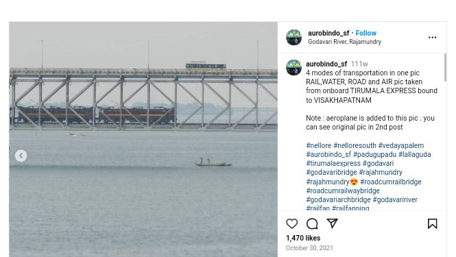Open the #godavaririver hashtag

click(x=395, y=199)
